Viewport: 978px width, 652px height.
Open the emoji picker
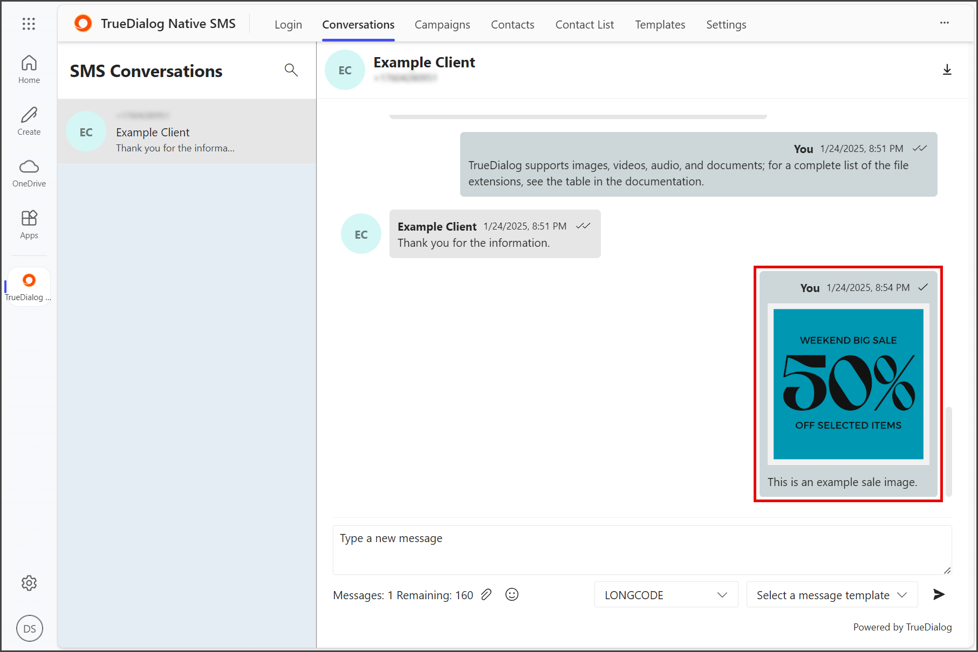point(512,594)
